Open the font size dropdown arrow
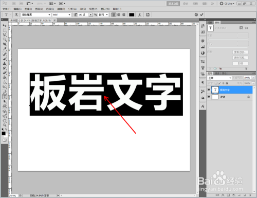 pos(90,15)
